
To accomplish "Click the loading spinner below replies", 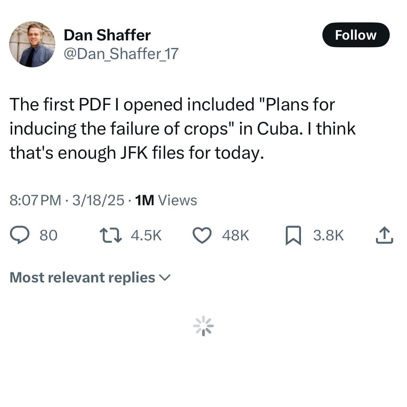I will coord(203,326).
